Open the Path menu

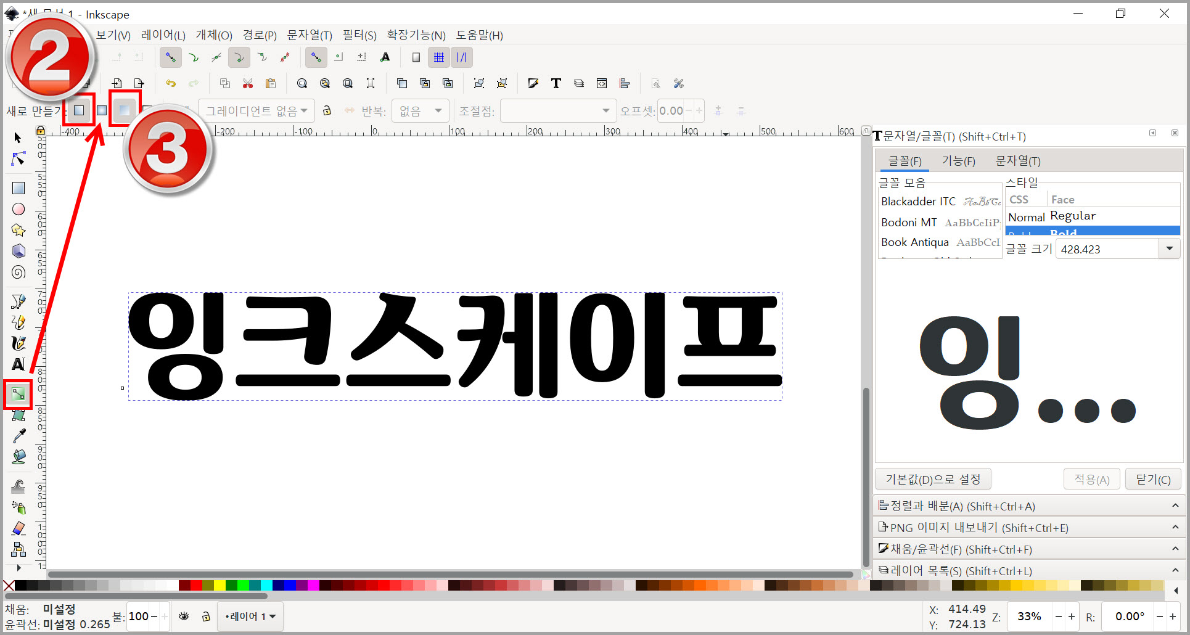point(260,35)
